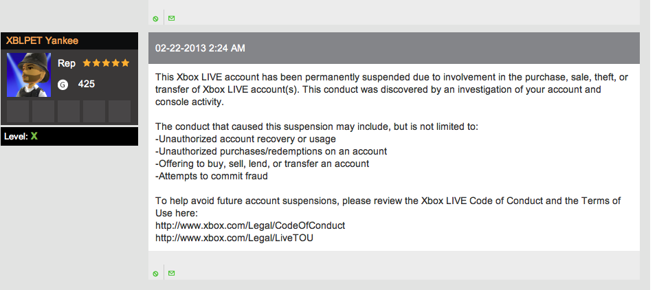Click the green X level icon

(x=34, y=136)
